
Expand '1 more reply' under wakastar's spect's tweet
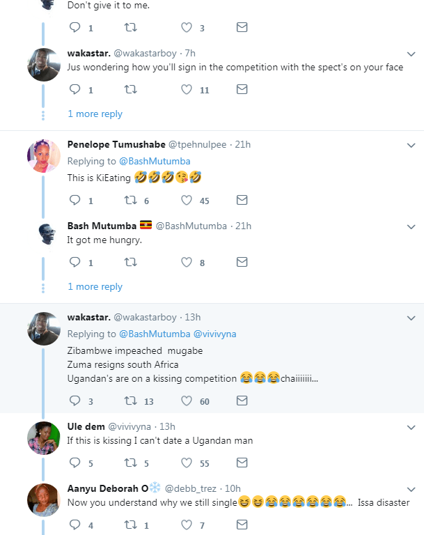[95, 114]
